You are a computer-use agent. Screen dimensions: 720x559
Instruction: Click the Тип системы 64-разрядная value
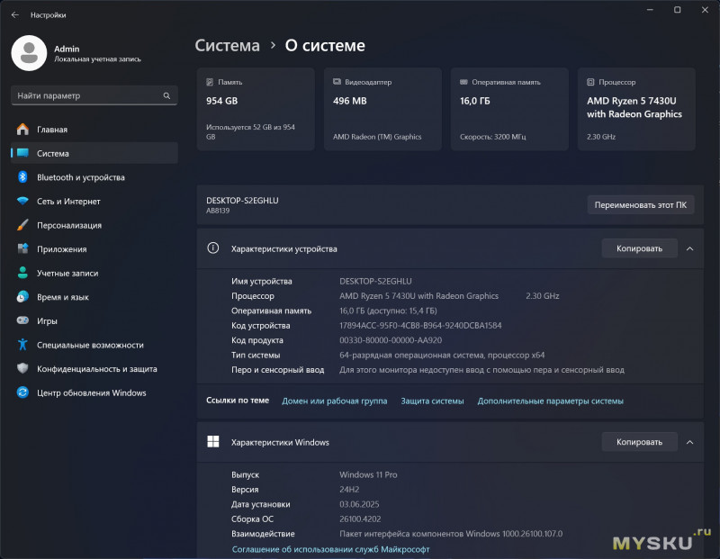pyautogui.click(x=442, y=355)
